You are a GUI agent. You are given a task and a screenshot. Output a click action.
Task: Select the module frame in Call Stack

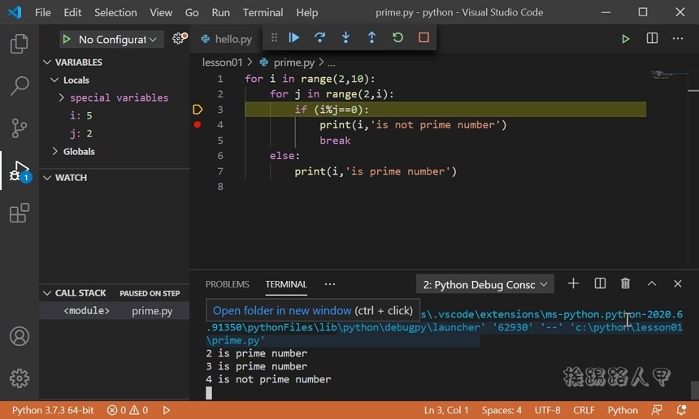pos(87,311)
